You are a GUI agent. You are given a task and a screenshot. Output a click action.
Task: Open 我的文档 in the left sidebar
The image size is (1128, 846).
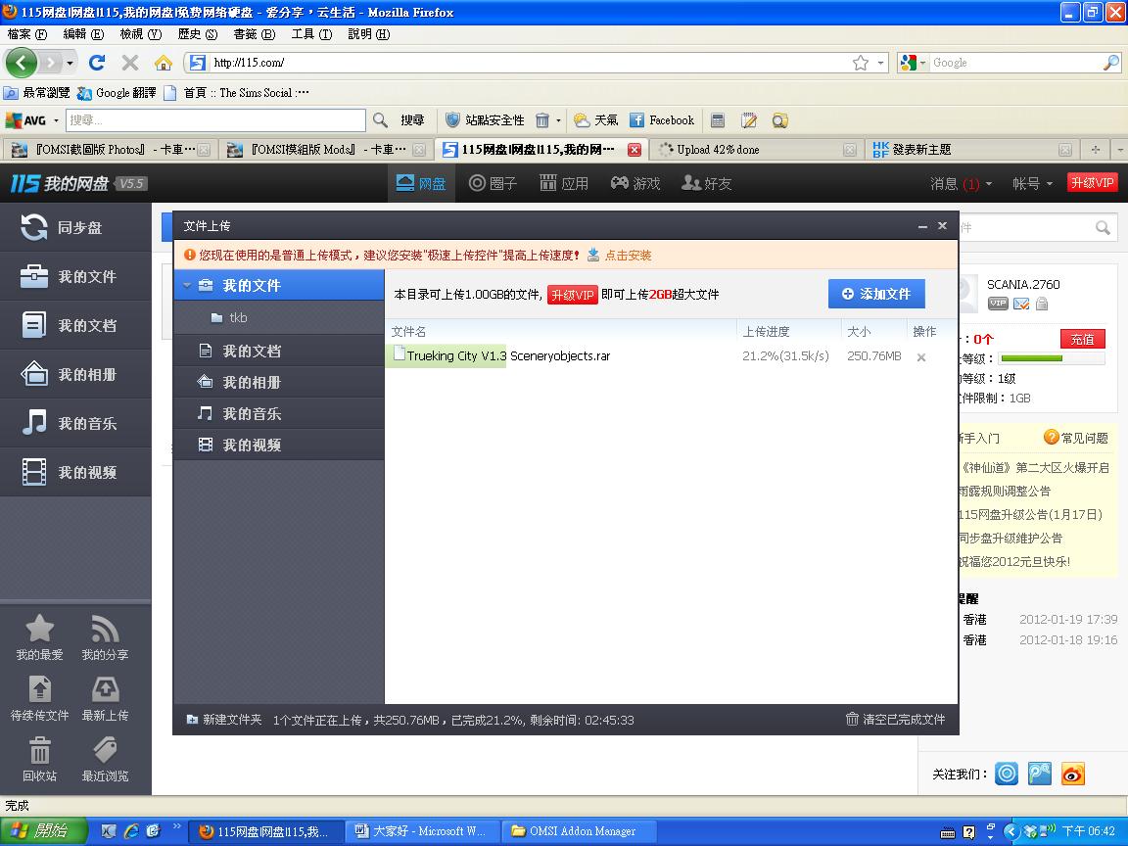click(75, 325)
